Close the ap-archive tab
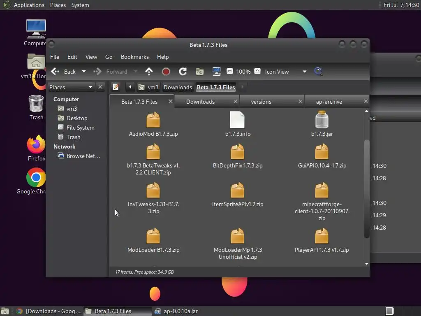Screen dimensions: 421x316 tap(365, 101)
